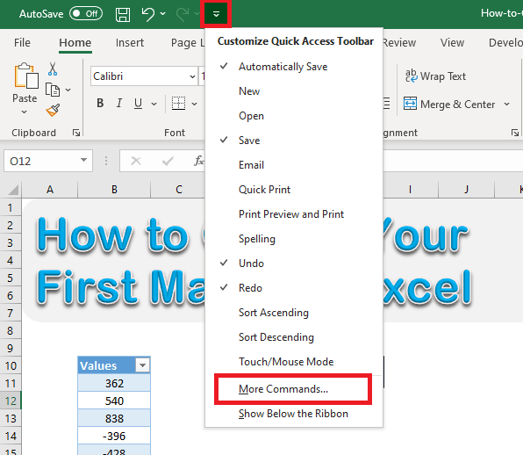Select the cell containing -396

point(114,436)
